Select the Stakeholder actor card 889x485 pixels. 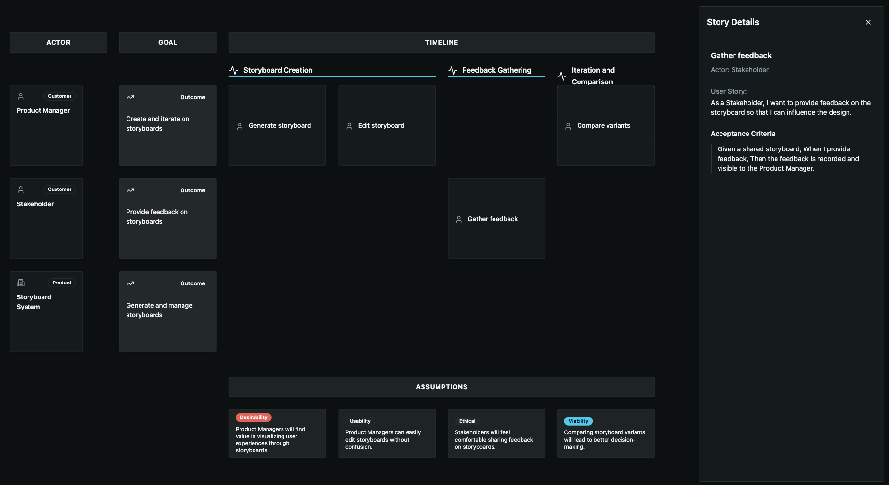coord(46,218)
